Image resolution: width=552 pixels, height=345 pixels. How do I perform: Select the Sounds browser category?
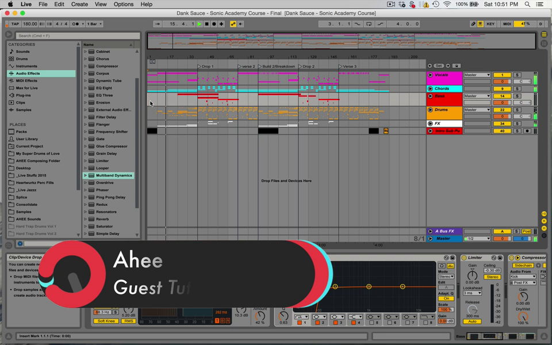pos(23,52)
